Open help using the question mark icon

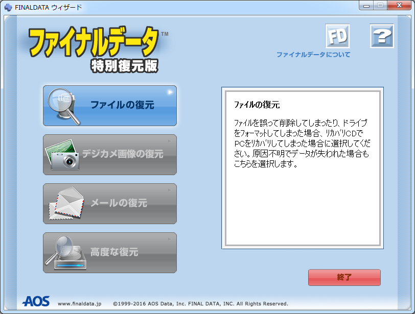[382, 35]
